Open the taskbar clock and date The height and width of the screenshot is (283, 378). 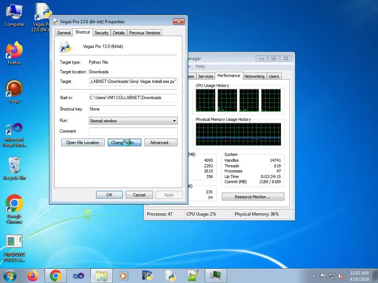pyautogui.click(x=359, y=276)
